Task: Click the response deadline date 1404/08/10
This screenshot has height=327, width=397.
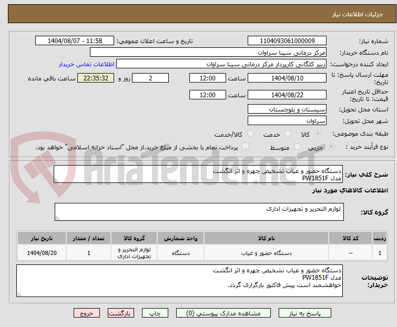Action: pos(287,78)
